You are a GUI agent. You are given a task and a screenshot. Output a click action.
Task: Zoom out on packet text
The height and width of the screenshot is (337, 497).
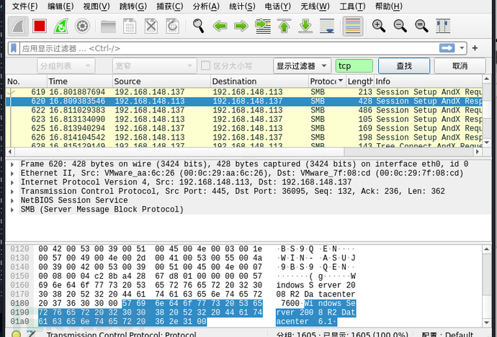[400, 26]
